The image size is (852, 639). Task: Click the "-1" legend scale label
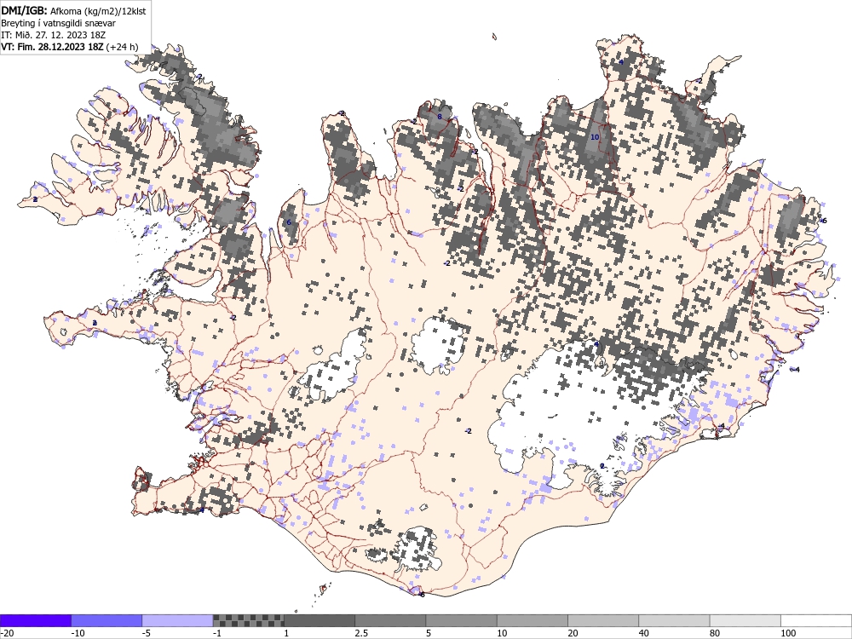pos(217,633)
